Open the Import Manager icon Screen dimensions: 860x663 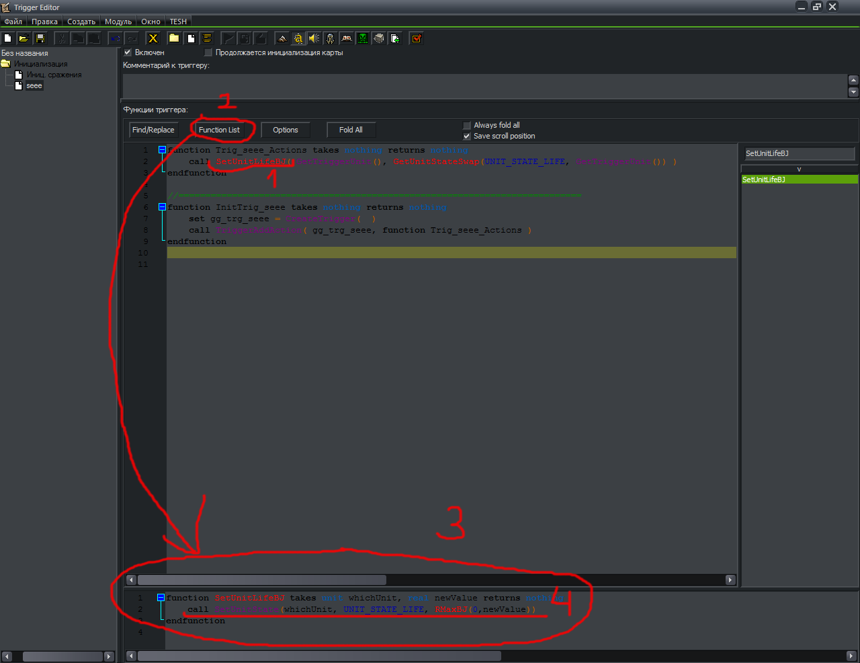pos(395,38)
